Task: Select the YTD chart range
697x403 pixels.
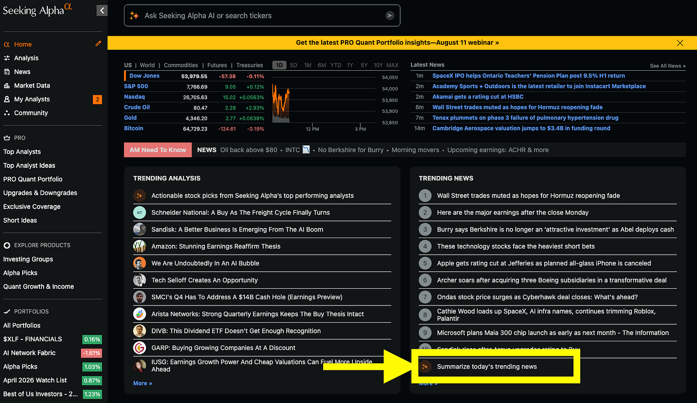Action: tap(336, 65)
